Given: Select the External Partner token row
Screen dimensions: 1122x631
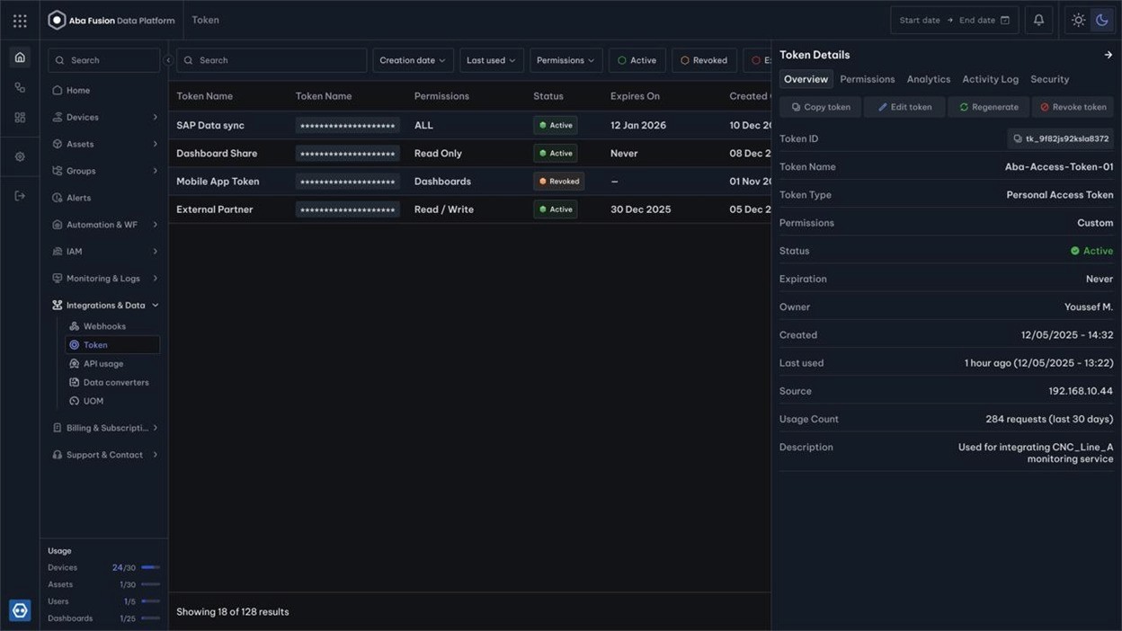Looking at the screenshot, I should click(470, 209).
